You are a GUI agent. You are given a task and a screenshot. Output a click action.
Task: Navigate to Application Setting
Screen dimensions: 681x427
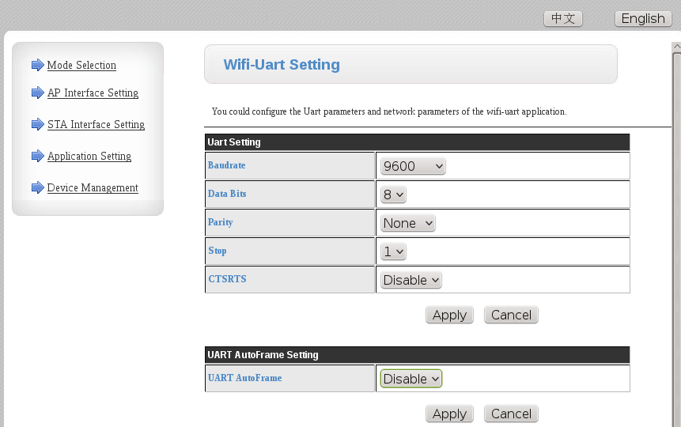pyautogui.click(x=89, y=157)
